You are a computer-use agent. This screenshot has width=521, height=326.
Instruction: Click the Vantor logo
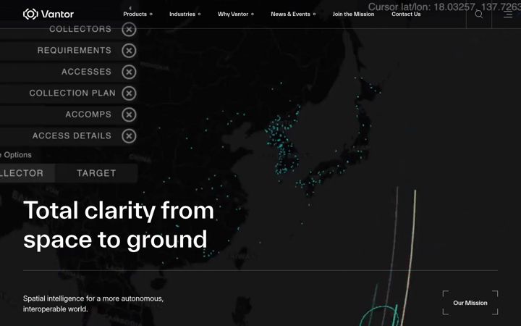48,14
